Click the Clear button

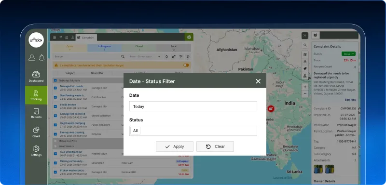pyautogui.click(x=215, y=146)
